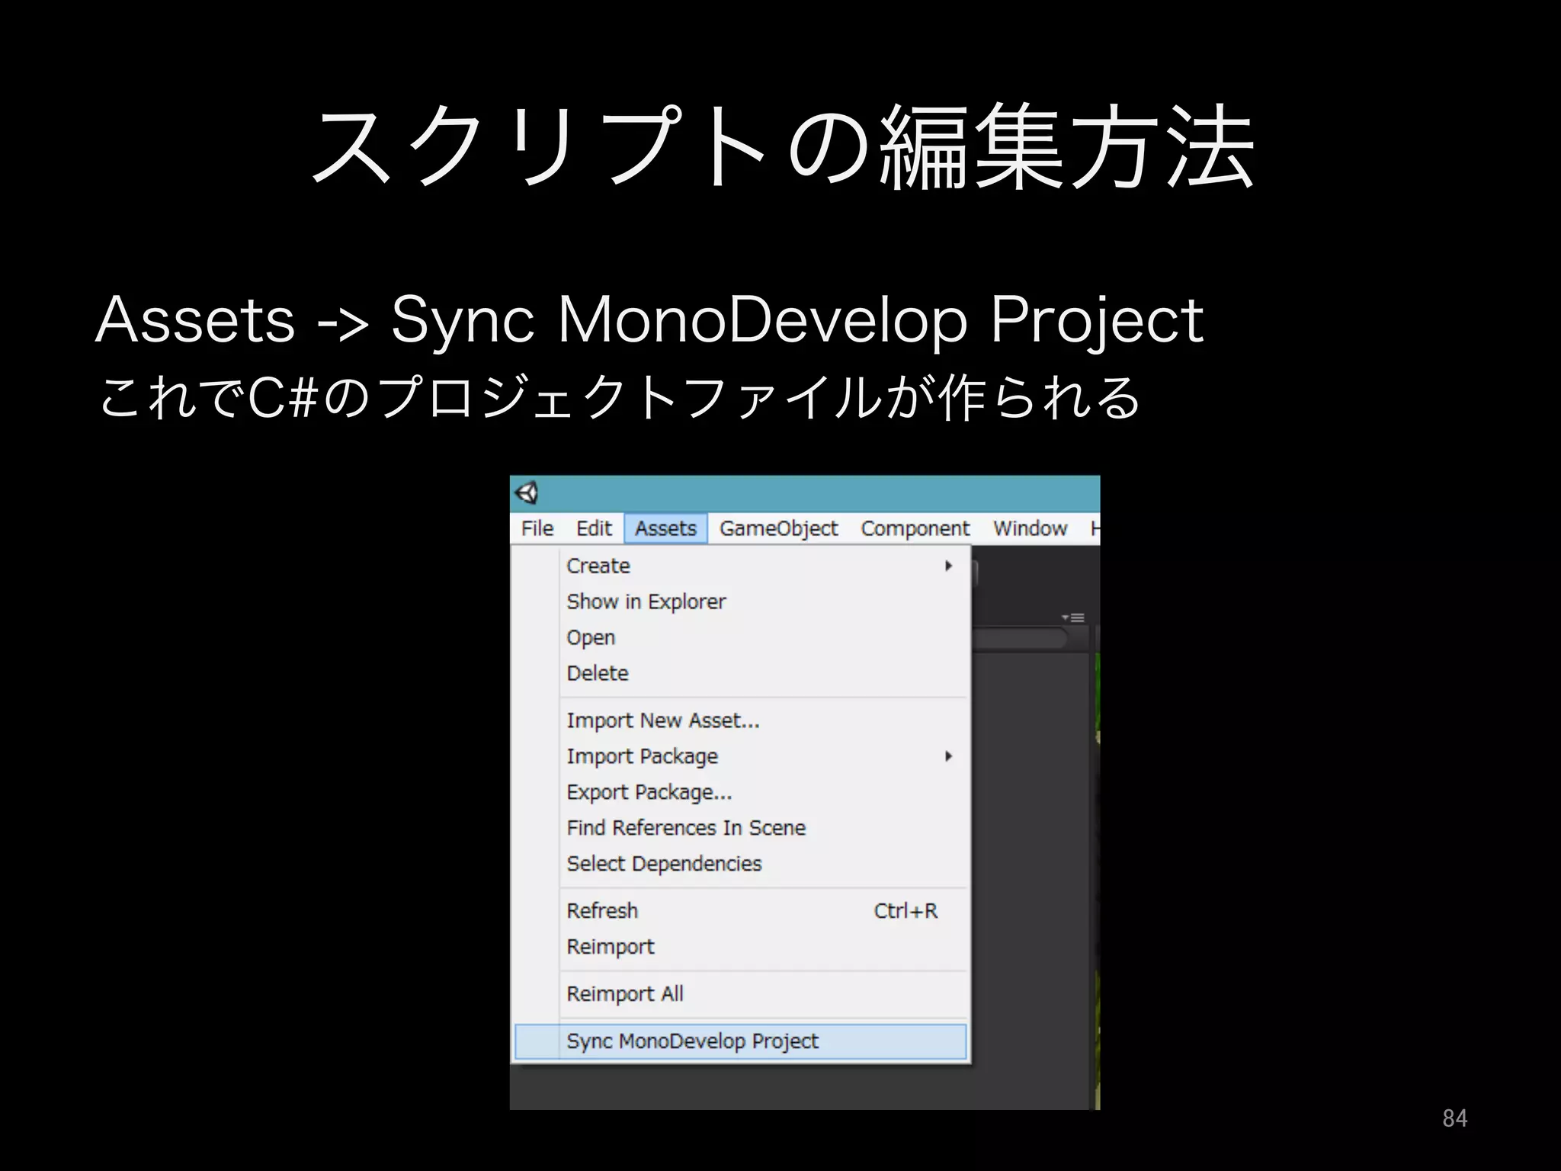The height and width of the screenshot is (1171, 1561).
Task: Choose Show in Explorer
Action: [x=741, y=602]
